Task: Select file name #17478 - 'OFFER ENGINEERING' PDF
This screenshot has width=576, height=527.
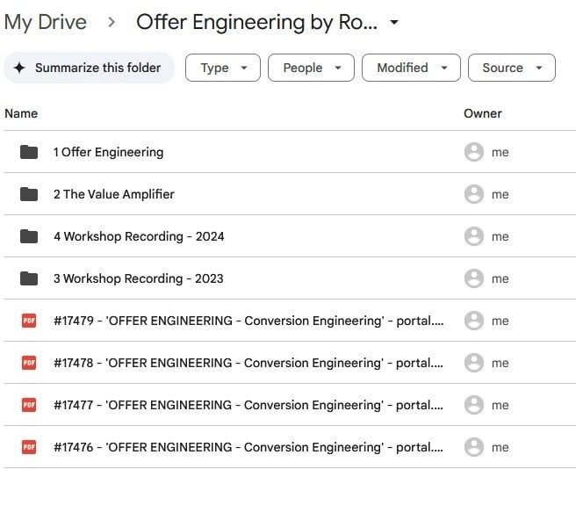Action: click(248, 363)
